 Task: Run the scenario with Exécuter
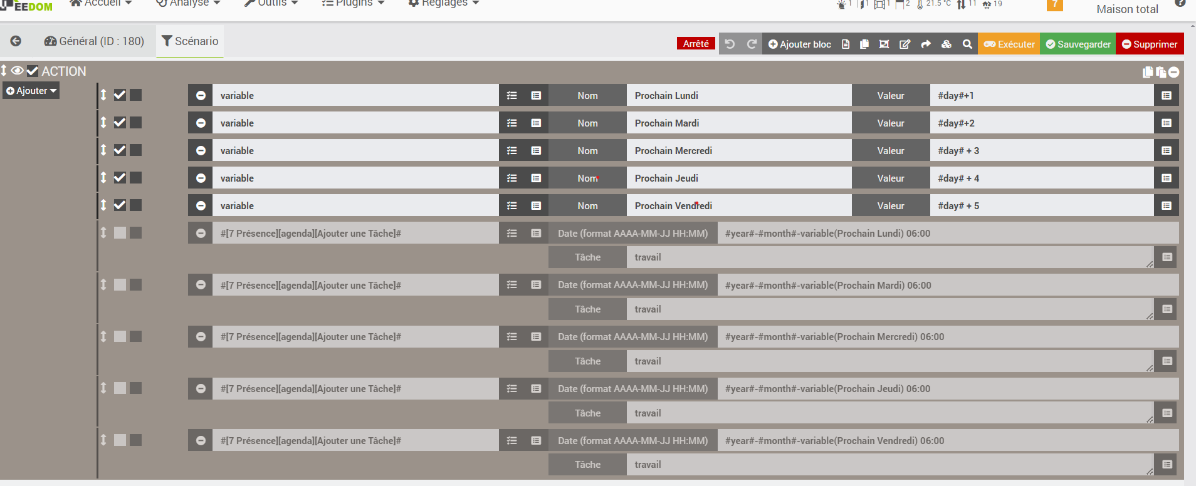click(1009, 44)
